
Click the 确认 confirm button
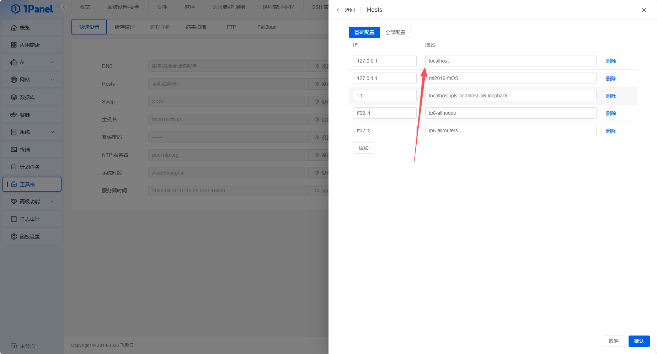tap(639, 341)
